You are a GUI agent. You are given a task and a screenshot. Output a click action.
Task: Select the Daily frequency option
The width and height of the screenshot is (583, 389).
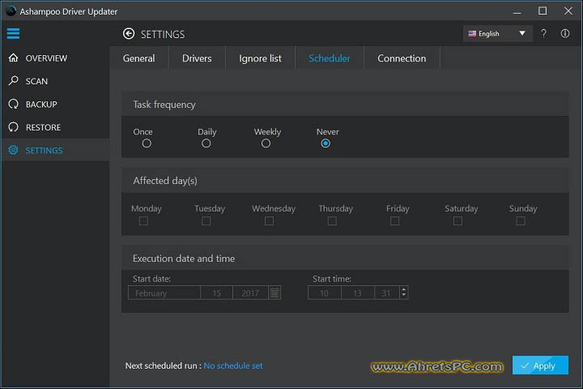click(206, 143)
